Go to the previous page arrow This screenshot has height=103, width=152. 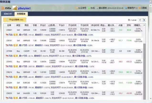click(x=140, y=20)
